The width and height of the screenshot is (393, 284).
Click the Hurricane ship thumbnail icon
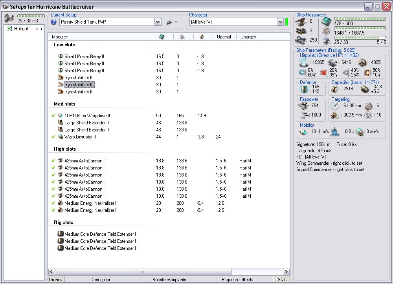click(x=9, y=18)
